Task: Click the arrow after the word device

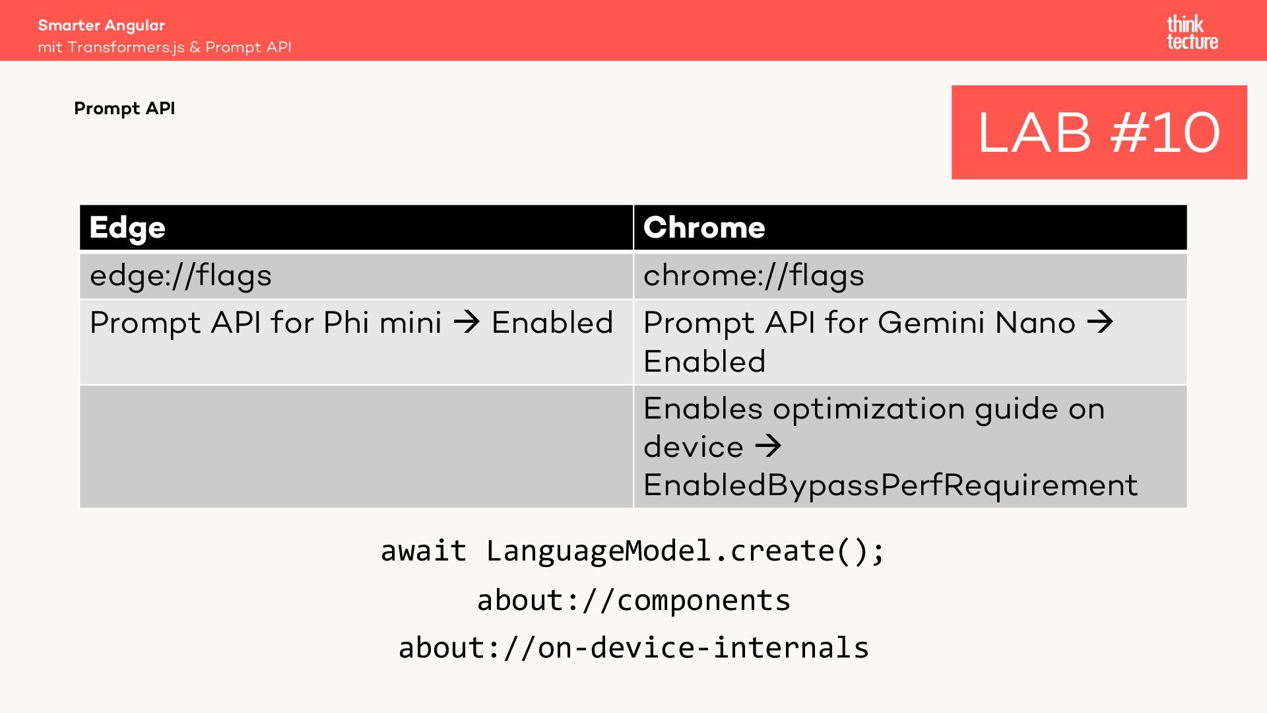Action: coord(767,447)
